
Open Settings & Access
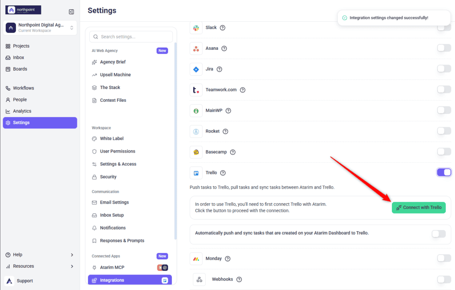coord(130,164)
